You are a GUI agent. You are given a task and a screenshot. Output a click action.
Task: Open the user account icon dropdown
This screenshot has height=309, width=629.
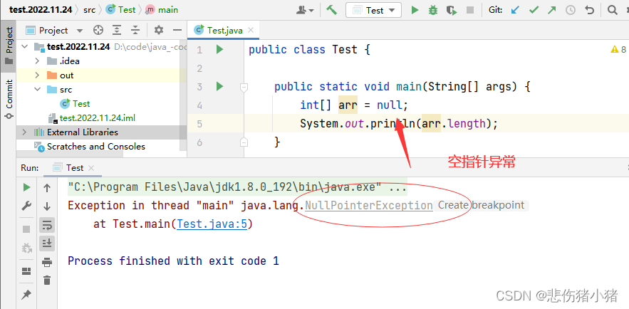(305, 10)
